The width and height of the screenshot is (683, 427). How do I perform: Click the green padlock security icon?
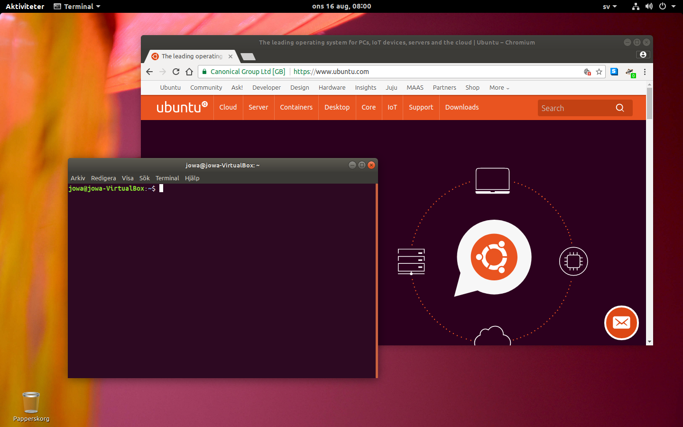pyautogui.click(x=204, y=72)
